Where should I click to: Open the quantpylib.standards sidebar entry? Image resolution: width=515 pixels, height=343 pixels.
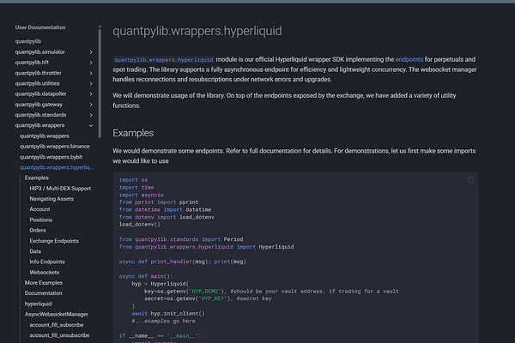pyautogui.click(x=40, y=115)
